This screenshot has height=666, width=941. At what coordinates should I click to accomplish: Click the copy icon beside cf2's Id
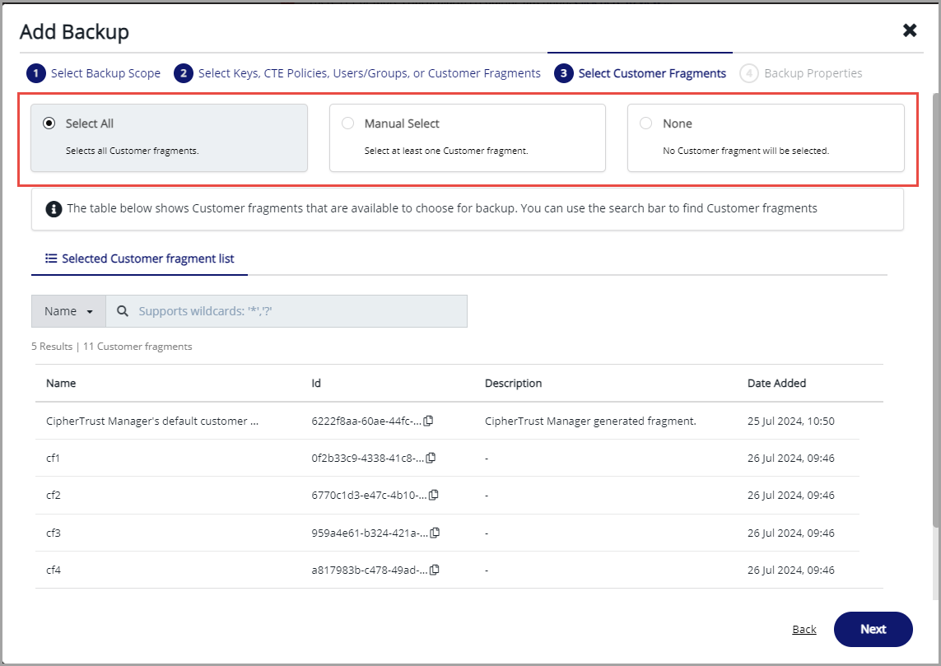click(435, 496)
